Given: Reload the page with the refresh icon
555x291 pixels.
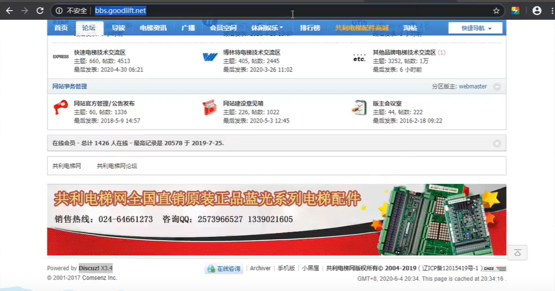Looking at the screenshot, I should [x=40, y=11].
